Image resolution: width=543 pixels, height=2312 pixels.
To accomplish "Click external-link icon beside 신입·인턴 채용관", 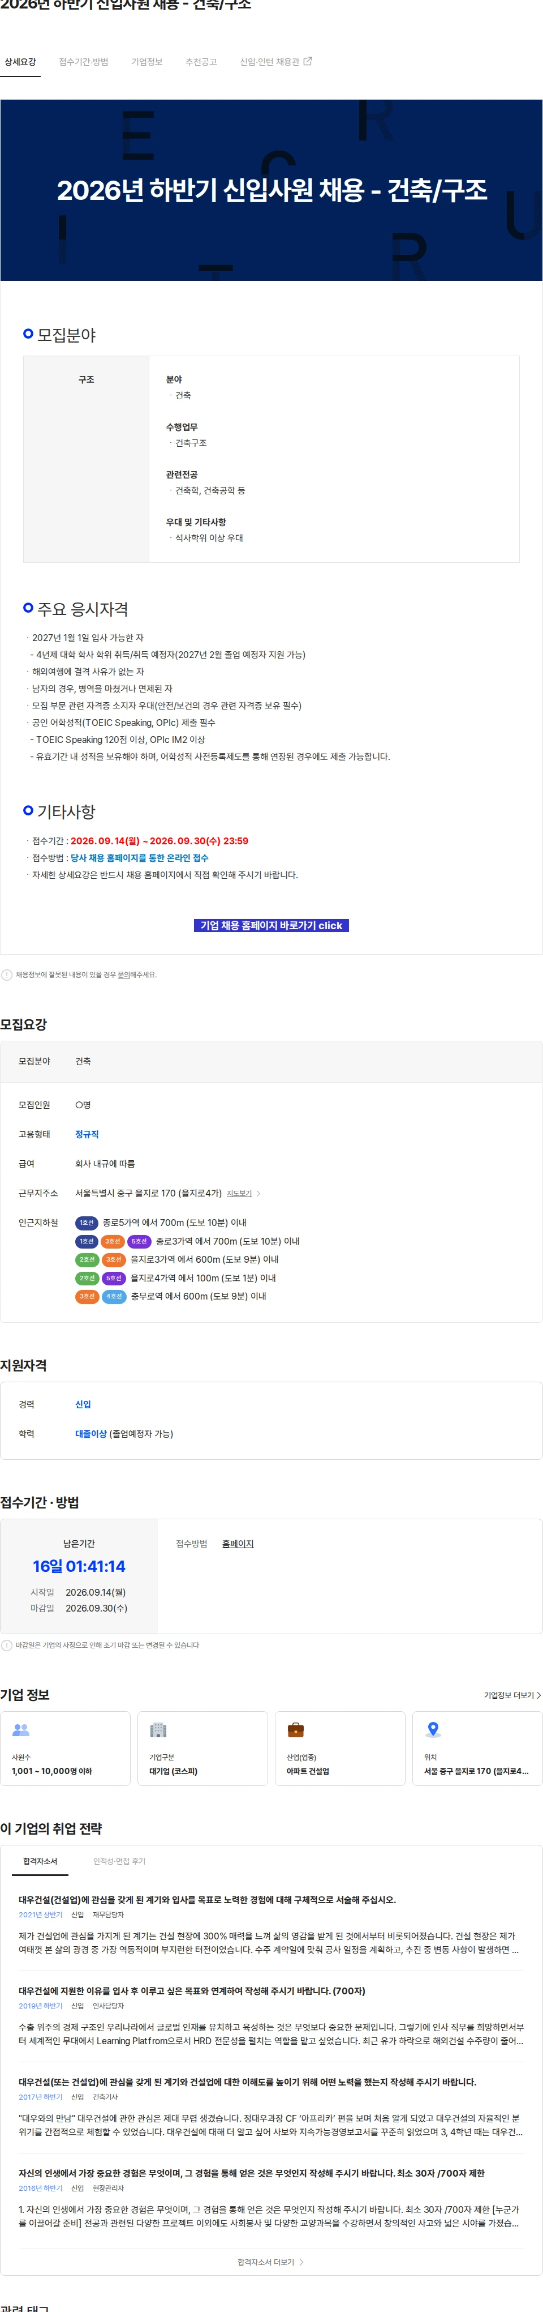I will click(308, 61).
